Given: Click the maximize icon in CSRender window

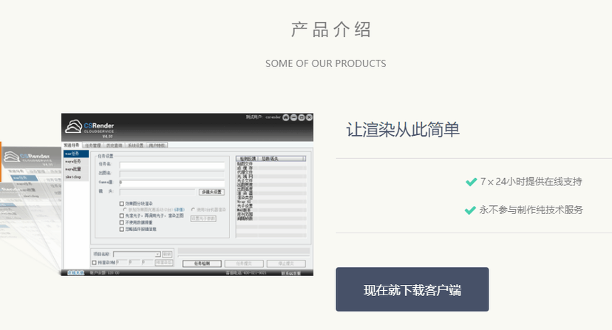Looking at the screenshot, I should click(x=302, y=117).
